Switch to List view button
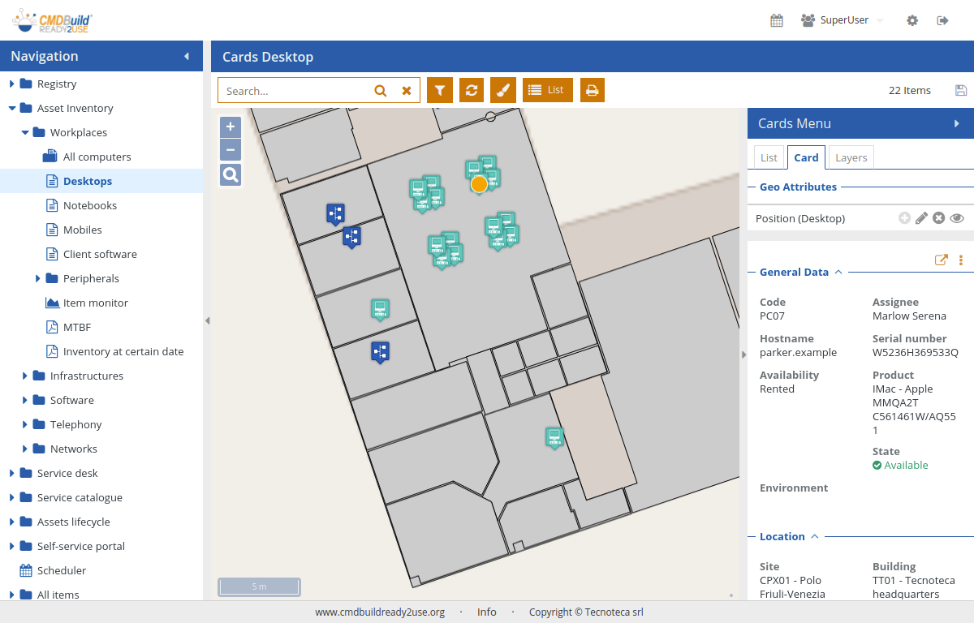 point(547,90)
